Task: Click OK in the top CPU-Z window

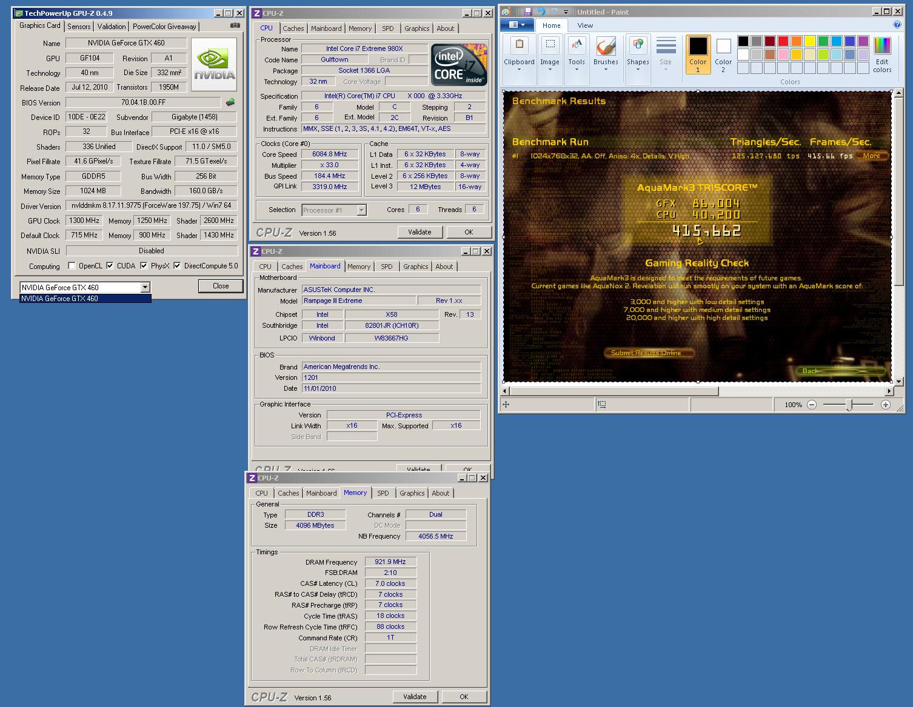Action: click(469, 232)
